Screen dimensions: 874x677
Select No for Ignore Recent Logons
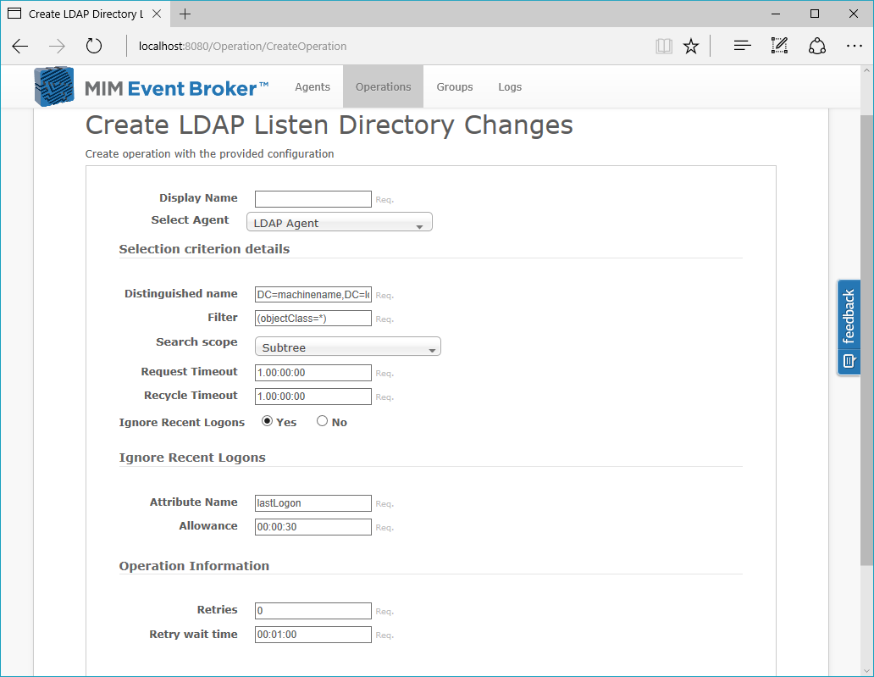(322, 421)
